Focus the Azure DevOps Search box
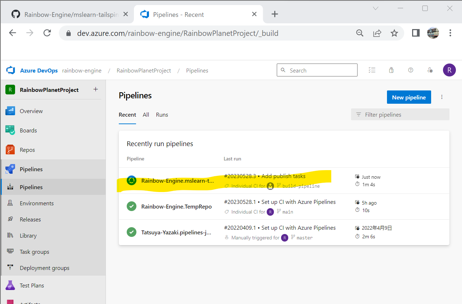Screen dimensions: 462x304 point(317,70)
